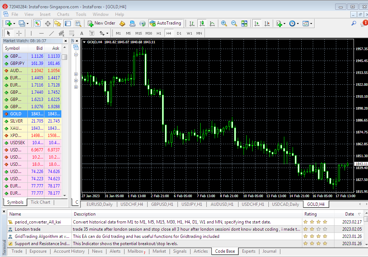Image resolution: width=368 pixels, height=257 pixels.
Task: Sort Code Base by Date column arrow
Action: tap(359, 214)
